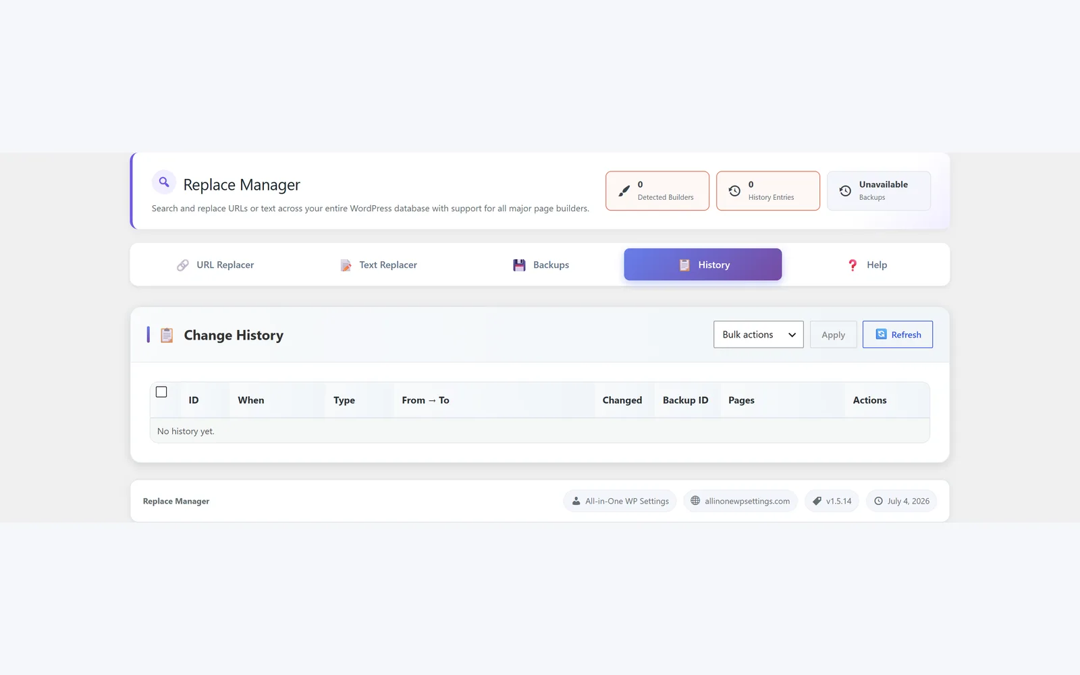The width and height of the screenshot is (1080, 675).
Task: Click the July 4, 2026 date badge
Action: (901, 501)
